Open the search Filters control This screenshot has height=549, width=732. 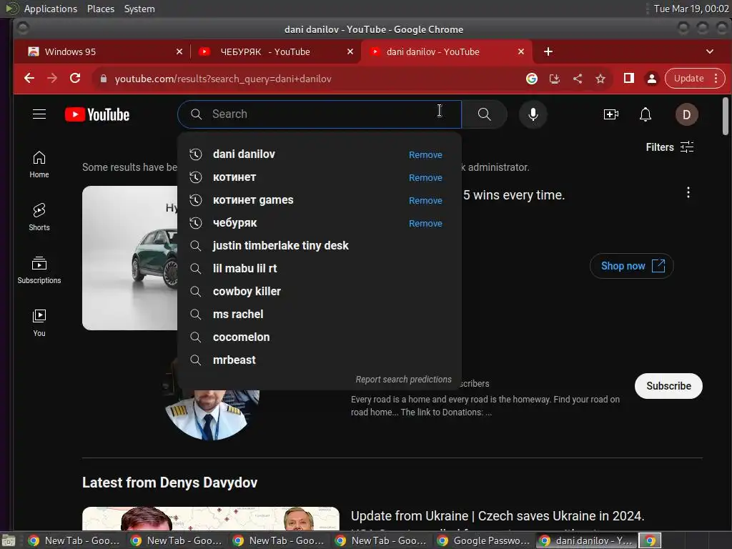click(x=669, y=147)
